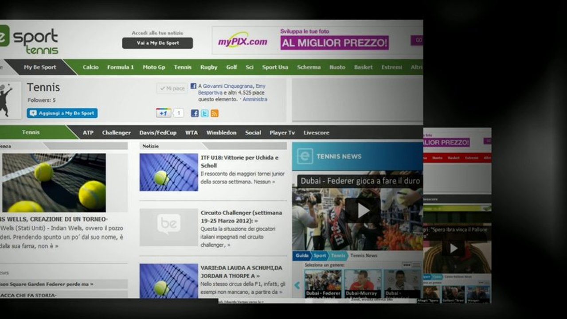
Task: Open the Social submenu item
Action: click(x=253, y=132)
